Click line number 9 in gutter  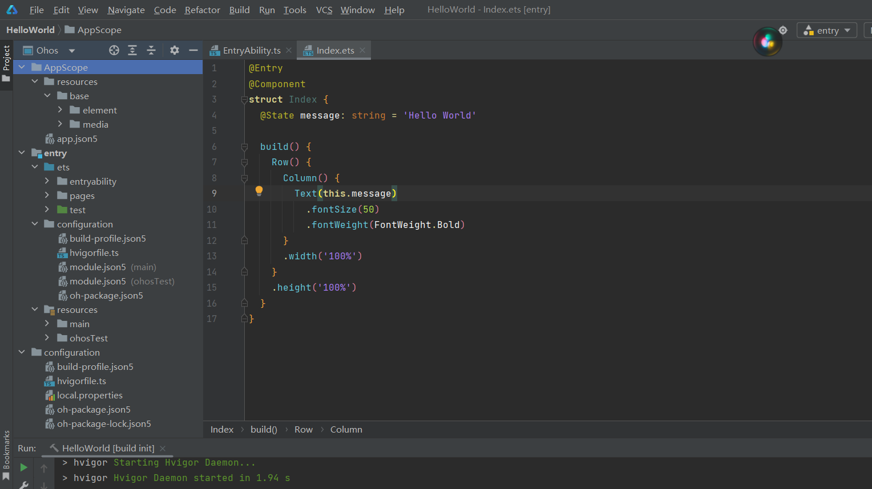click(x=214, y=193)
